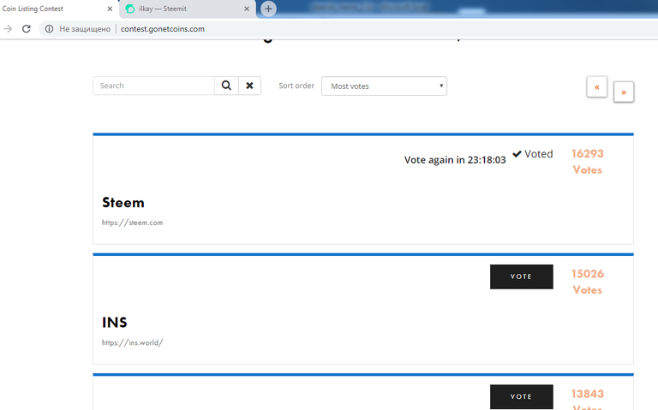Screen dimensions: 658x410
Task: Close the Coin Listing Contest tab
Action: point(110,9)
